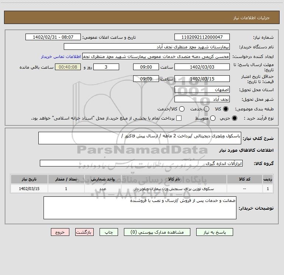Select the کالا/خدمت radio button
Screen dimensions: 284x275
click(x=182, y=109)
